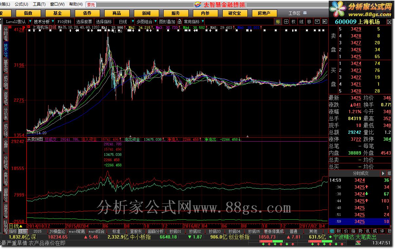Click the 线 line drawing icon

pos(301,22)
